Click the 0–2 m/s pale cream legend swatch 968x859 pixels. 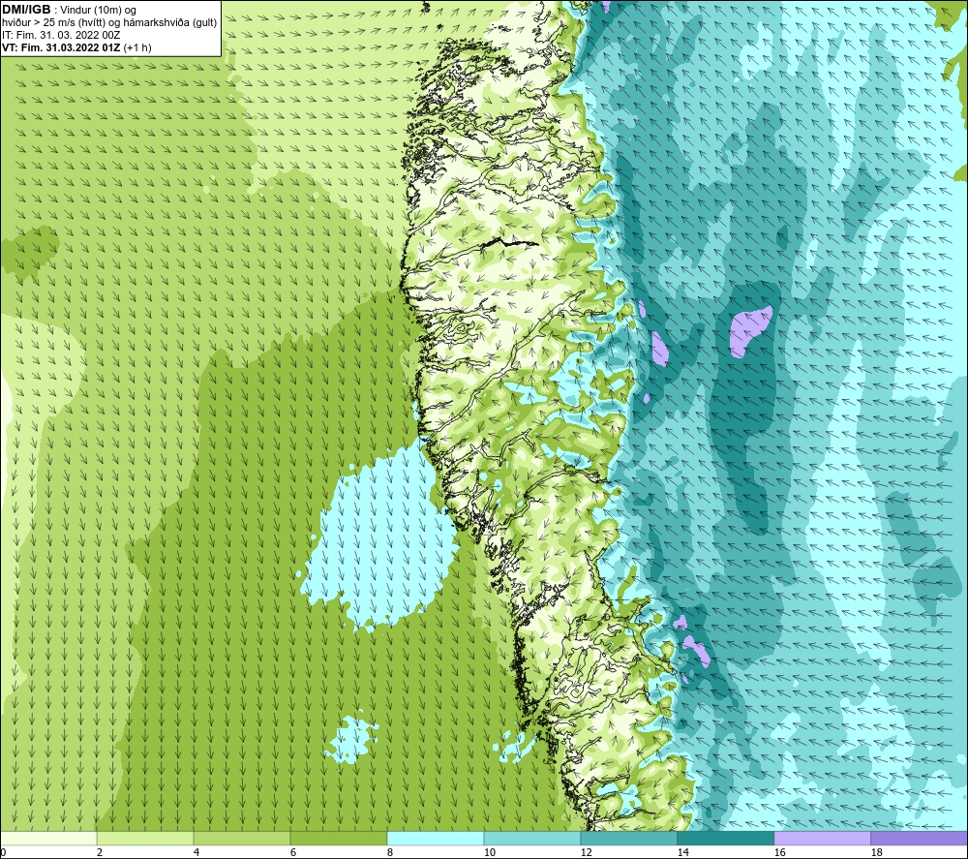(48, 838)
